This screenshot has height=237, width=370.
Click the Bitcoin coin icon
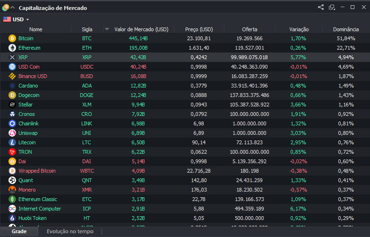pos(12,38)
